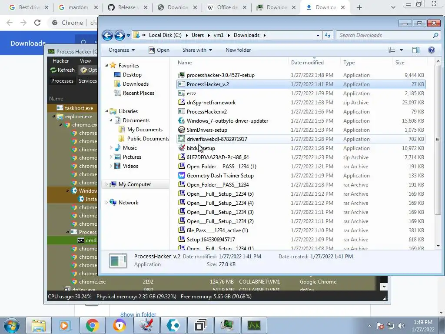
Task: Select Recent Places in navigation pane
Action: [139, 93]
